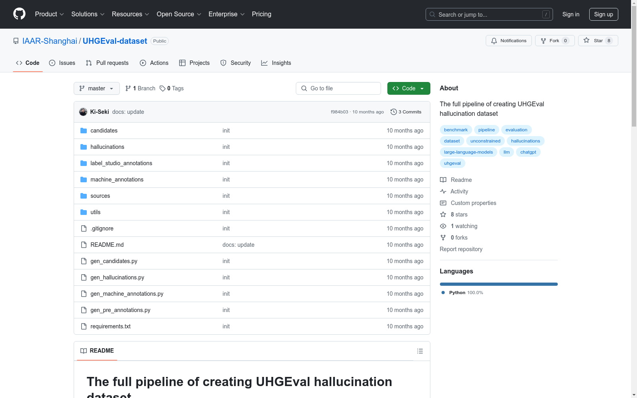This screenshot has height=398, width=637.
Task: Expand the Solutions menu
Action: 88,14
